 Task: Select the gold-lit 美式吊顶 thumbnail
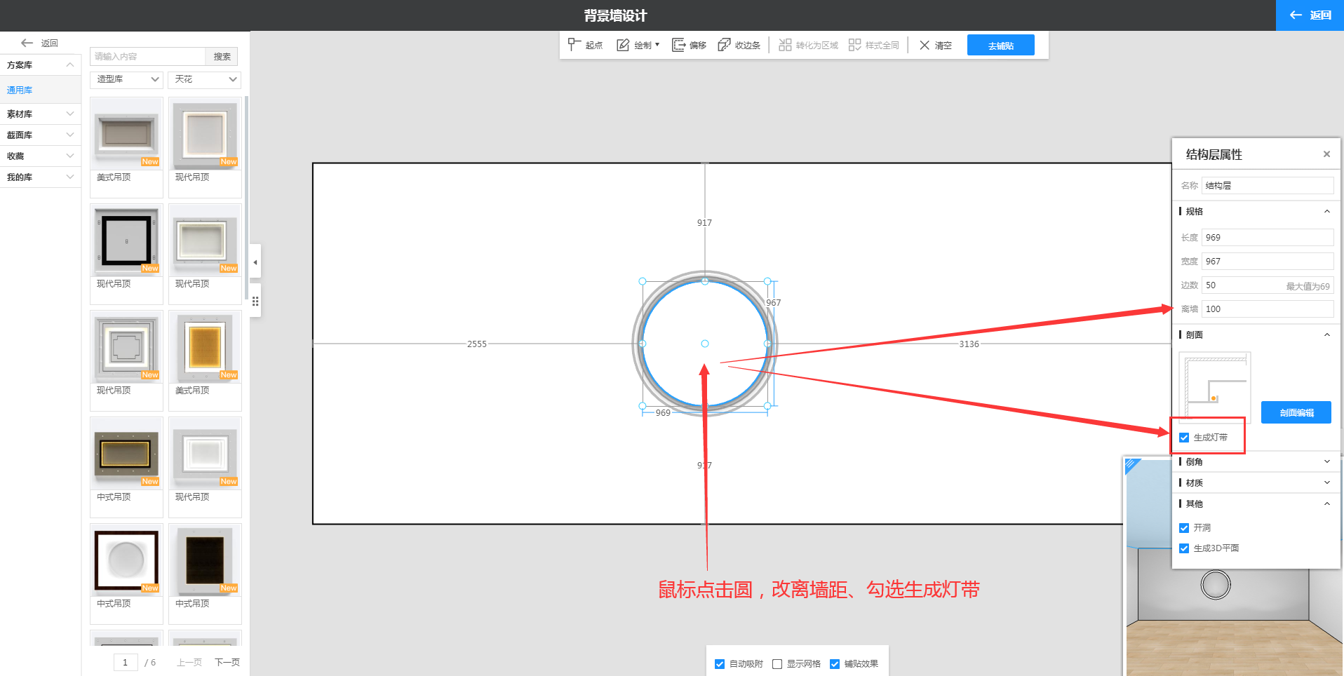(x=205, y=346)
